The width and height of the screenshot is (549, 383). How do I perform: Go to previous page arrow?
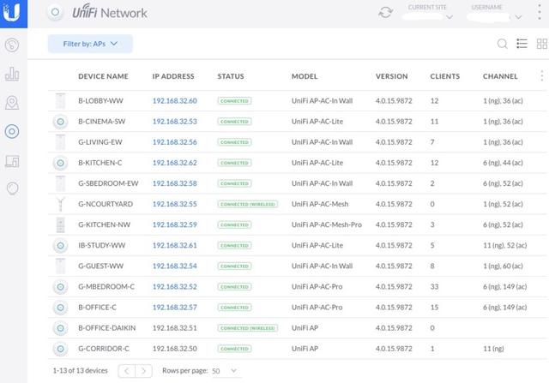point(126,371)
